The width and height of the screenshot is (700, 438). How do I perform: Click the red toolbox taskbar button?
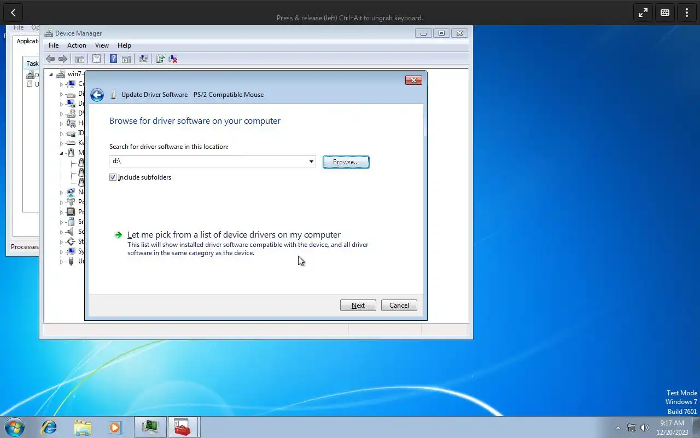[x=183, y=427]
